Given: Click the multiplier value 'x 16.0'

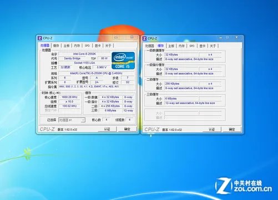Looking at the screenshot, I should (69, 101).
